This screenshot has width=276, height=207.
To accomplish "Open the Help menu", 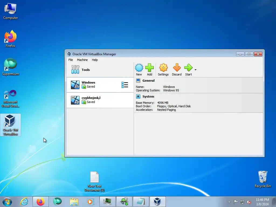I will click(x=95, y=60).
